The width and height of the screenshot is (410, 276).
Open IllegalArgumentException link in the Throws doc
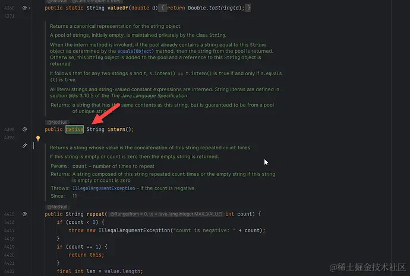click(103, 188)
